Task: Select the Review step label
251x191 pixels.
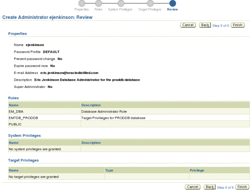Action: (x=172, y=9)
